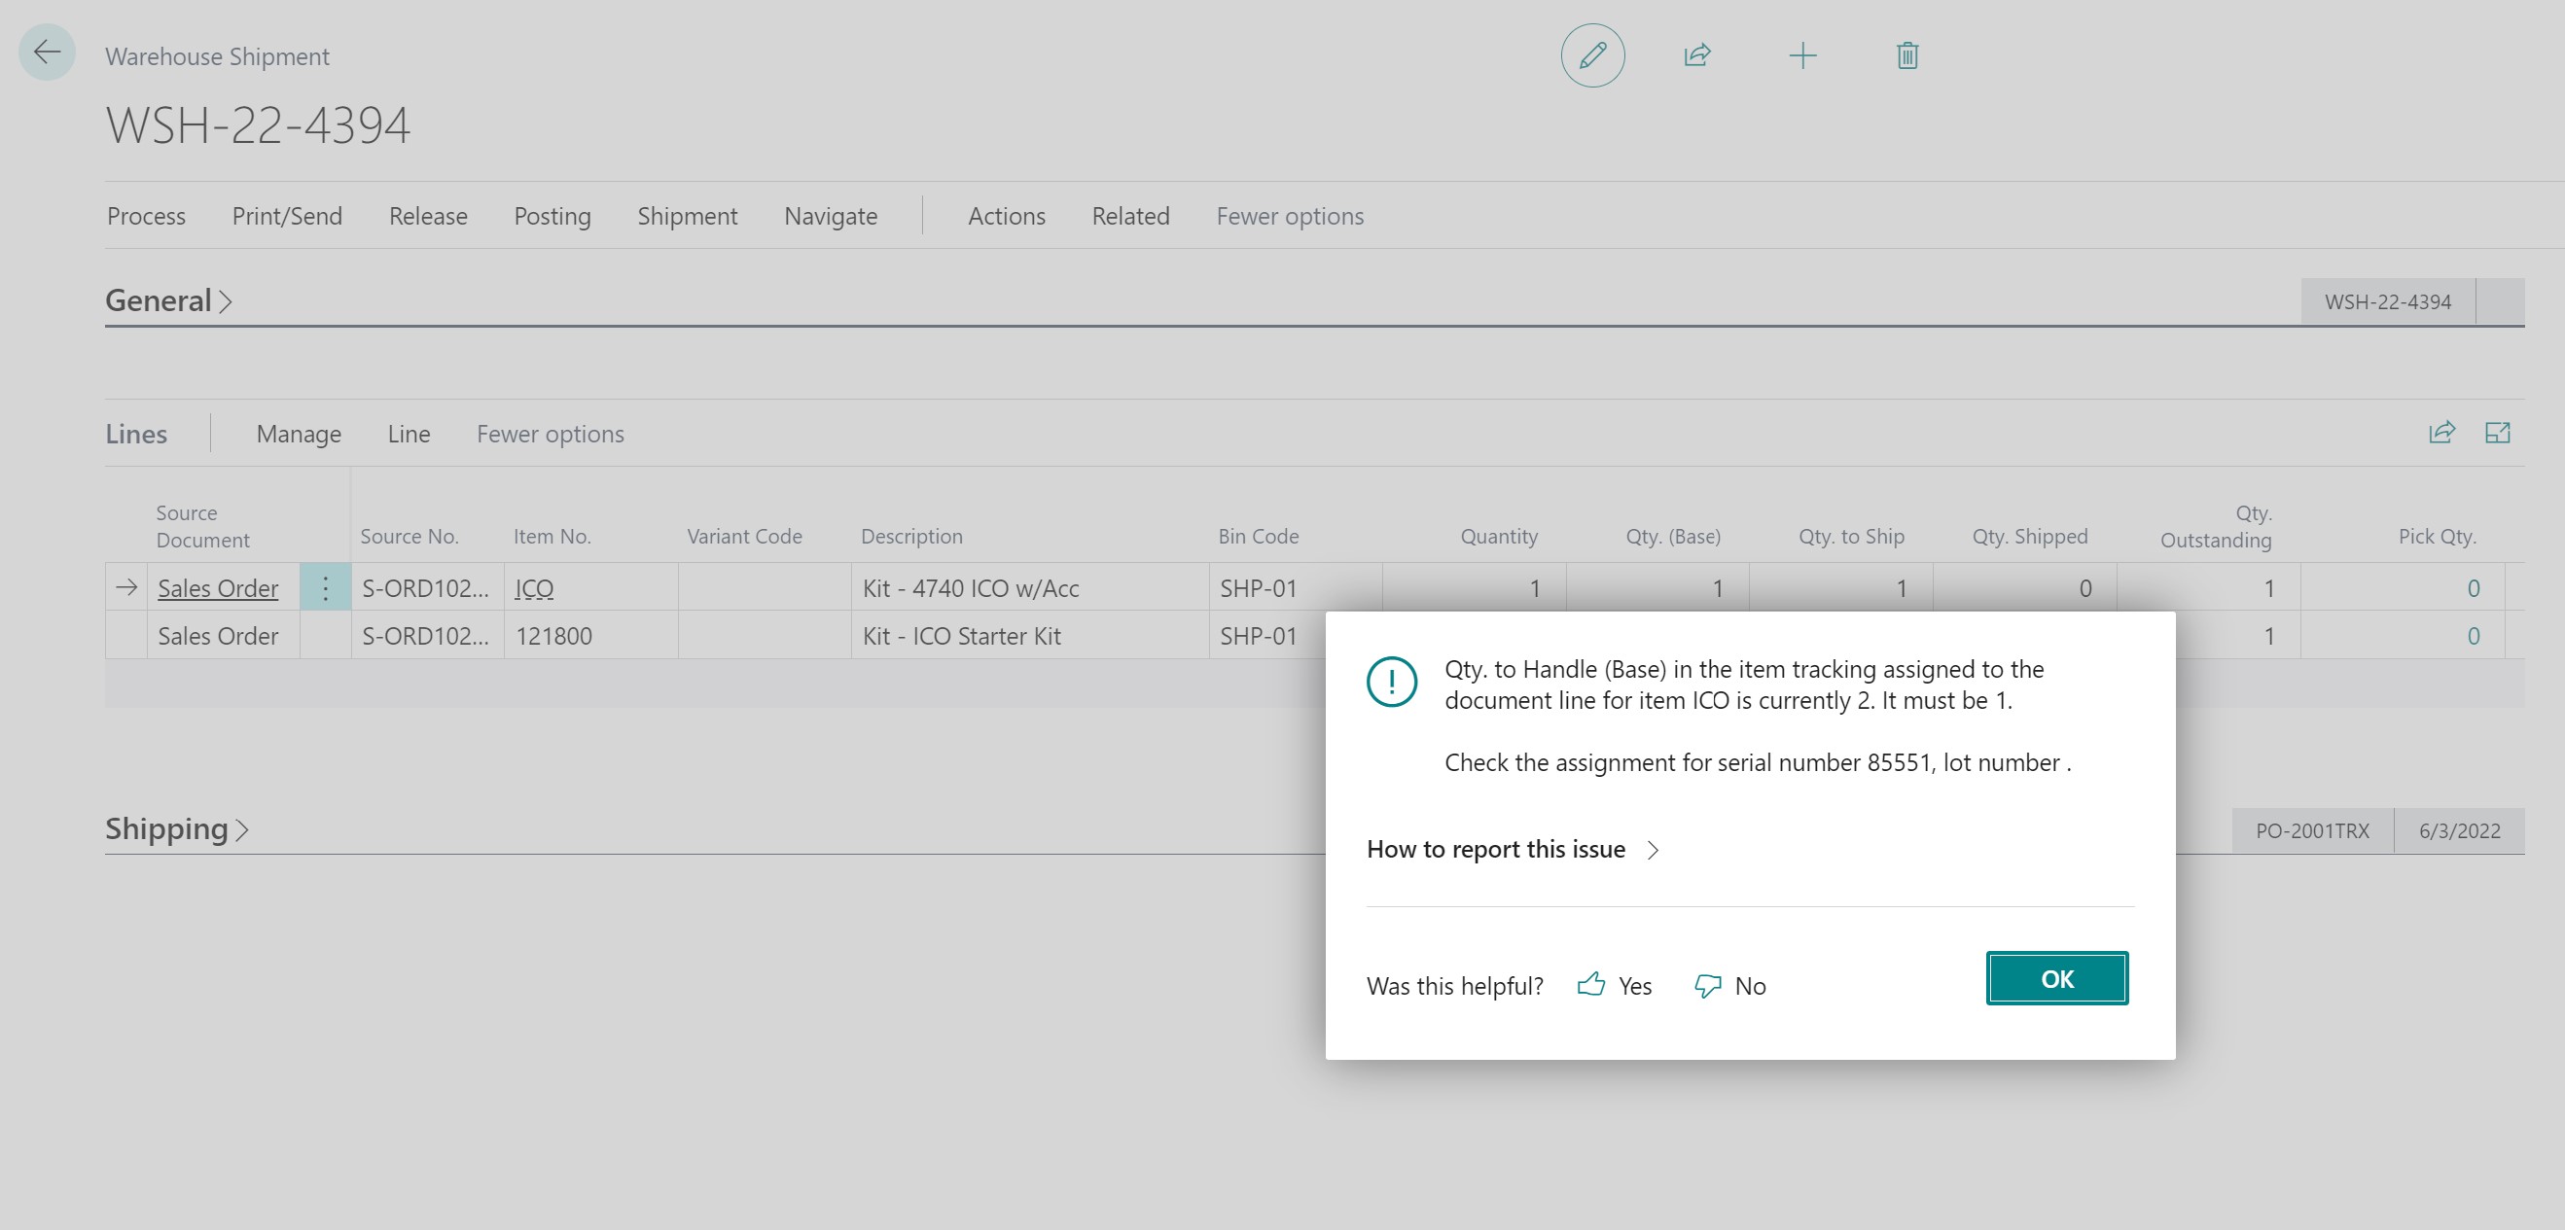Expand How to report this issue

coord(1513,850)
